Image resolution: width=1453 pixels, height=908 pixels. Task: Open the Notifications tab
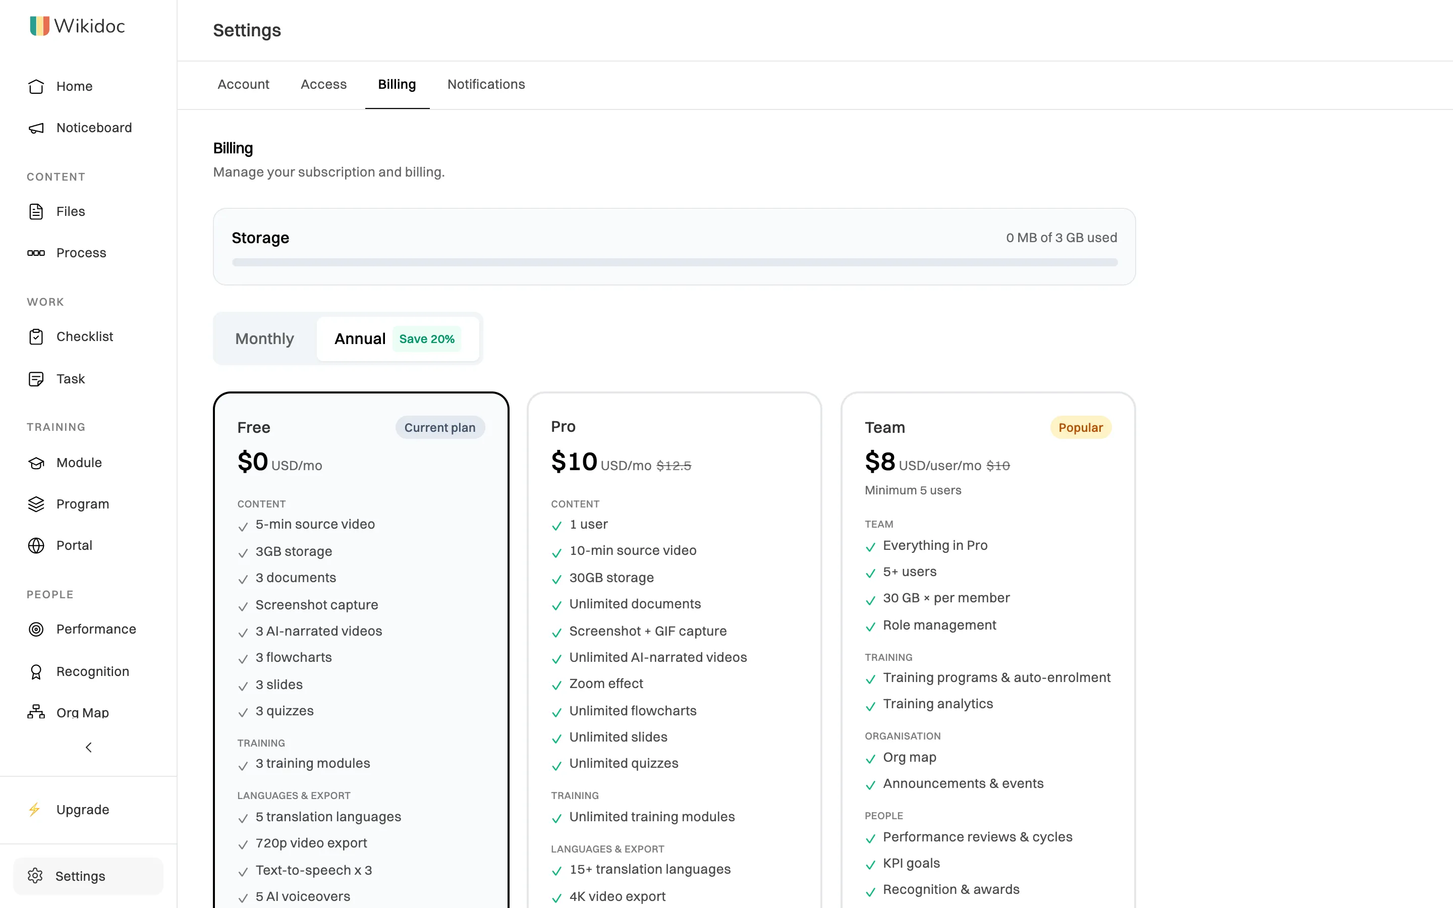pyautogui.click(x=486, y=84)
